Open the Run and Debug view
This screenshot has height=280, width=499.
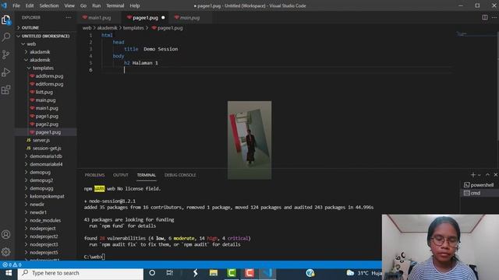click(6, 72)
